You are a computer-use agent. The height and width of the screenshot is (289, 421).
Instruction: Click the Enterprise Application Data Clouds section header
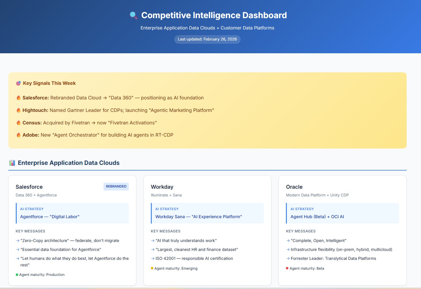[x=69, y=163]
